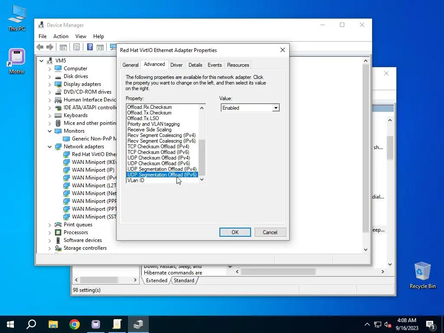Select Recv Segment Coalescing (IPv6) property
444x333 pixels.
tap(161, 141)
